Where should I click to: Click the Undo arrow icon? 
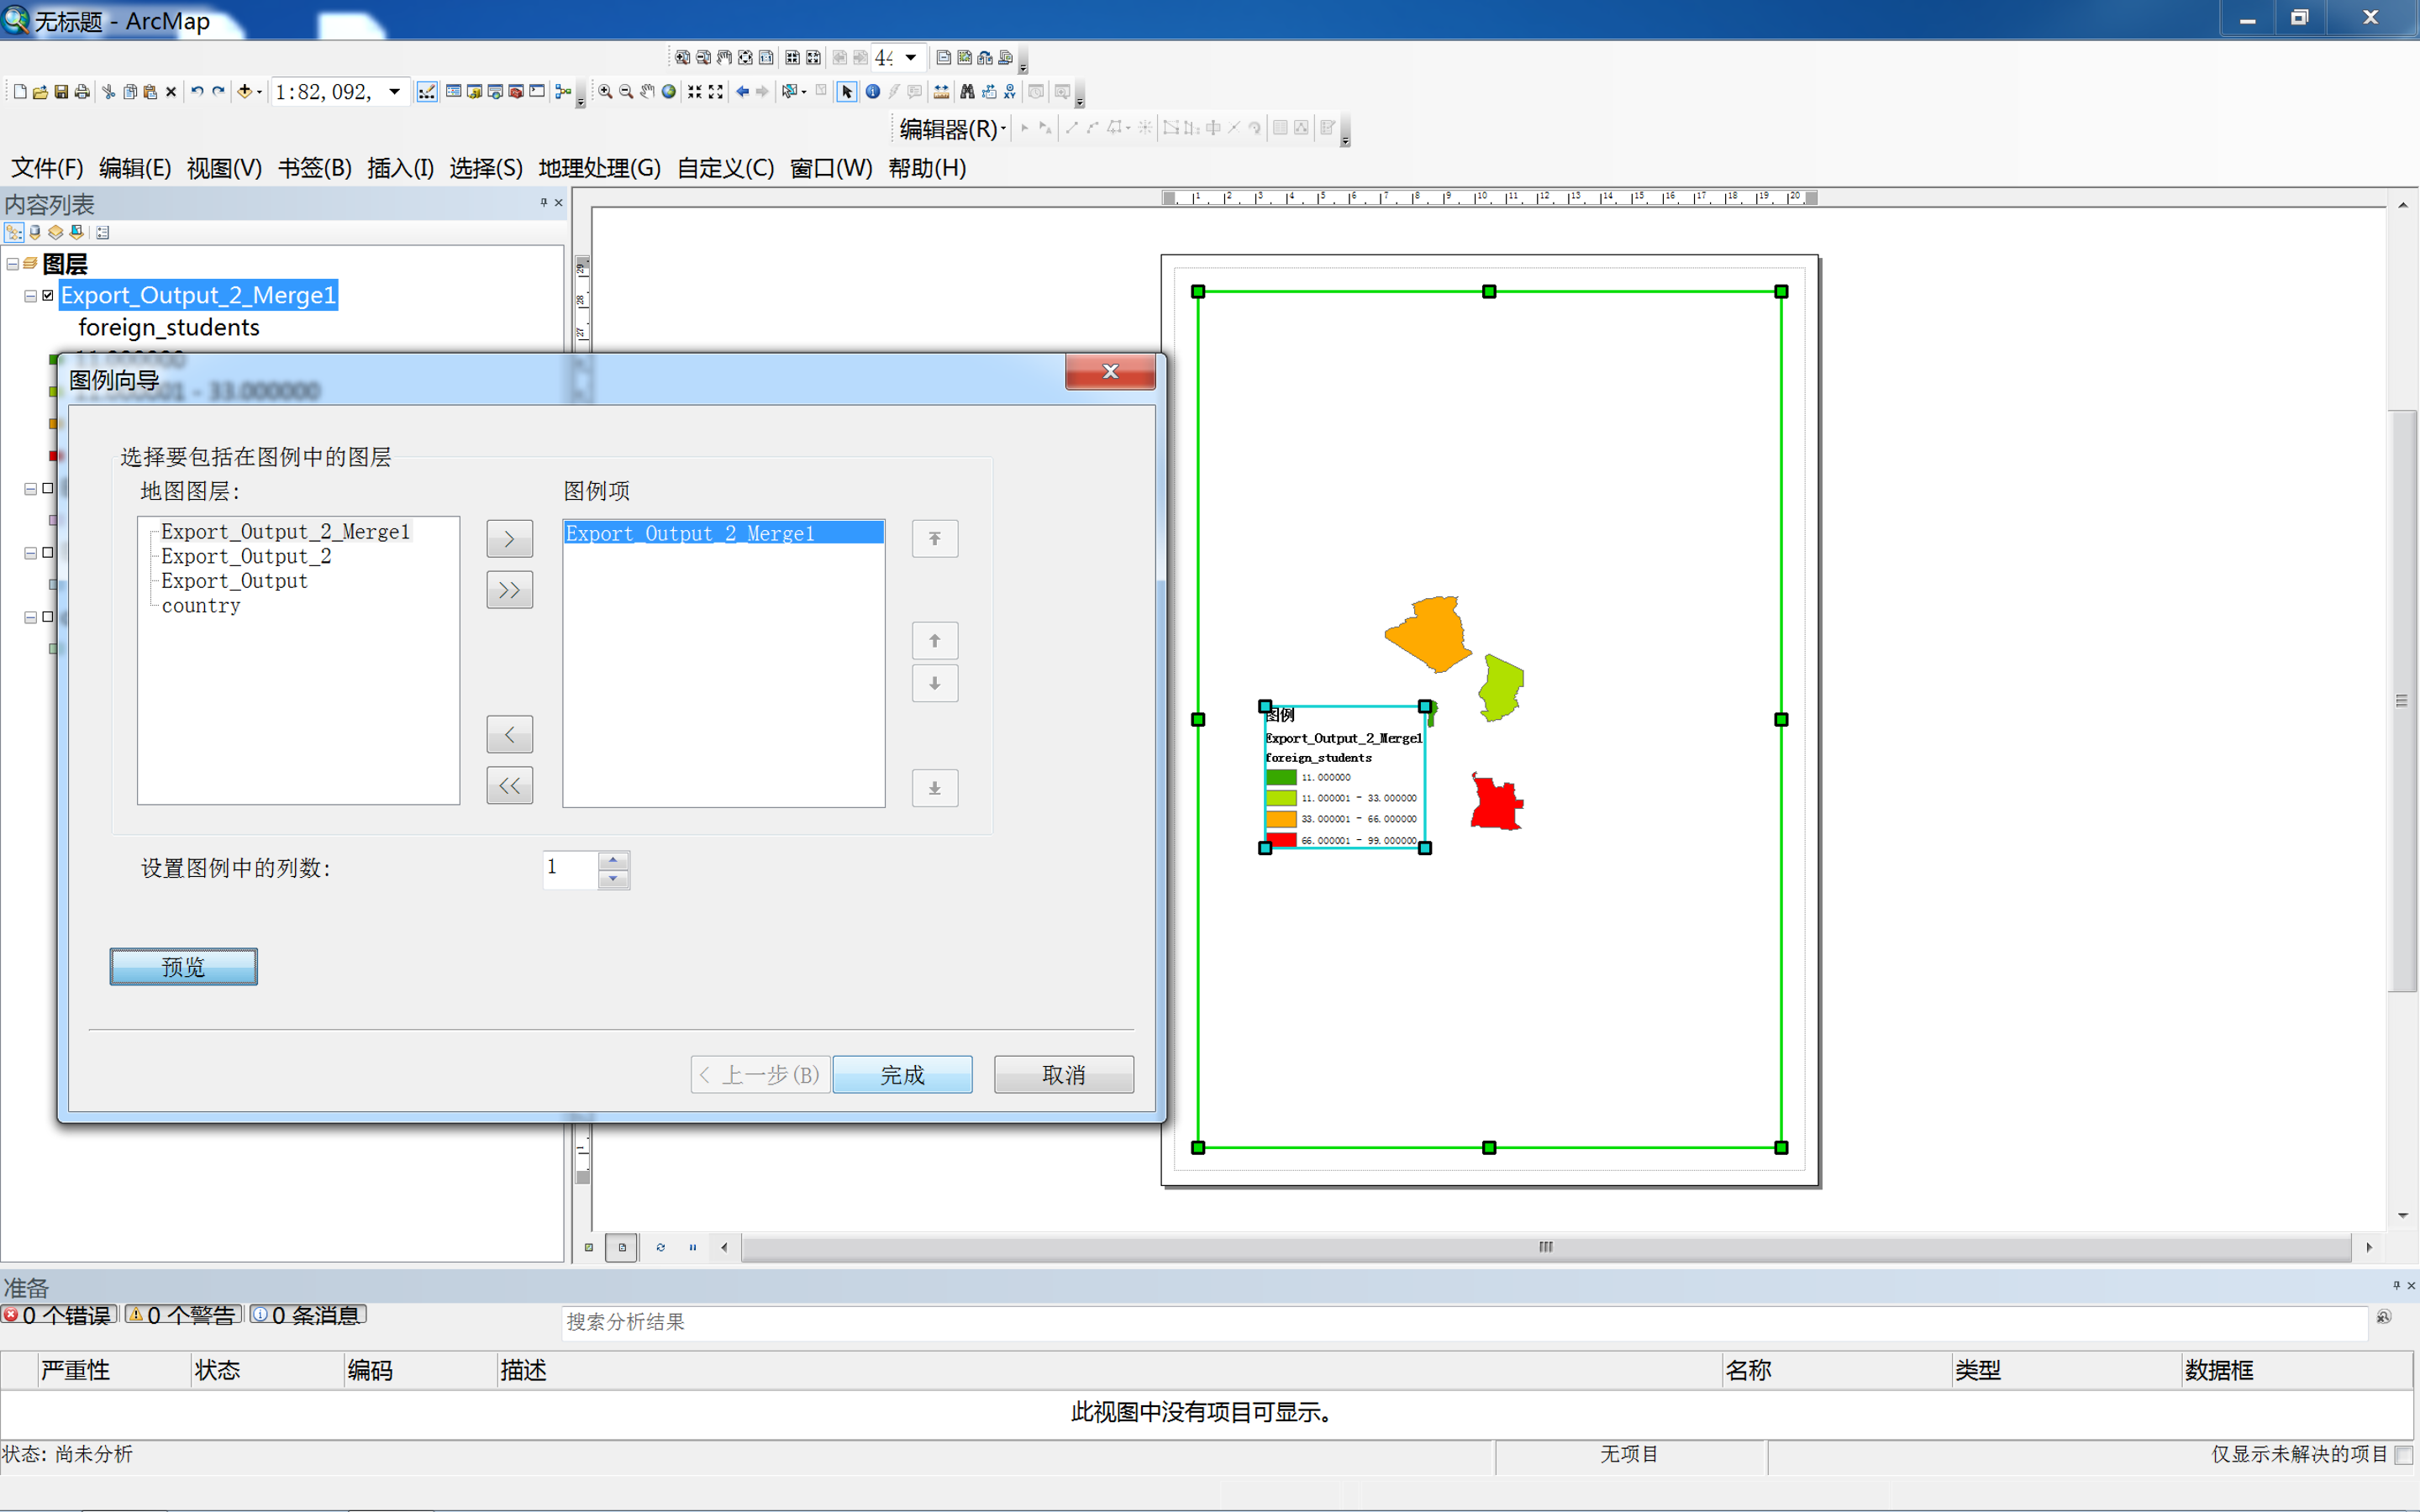197,92
